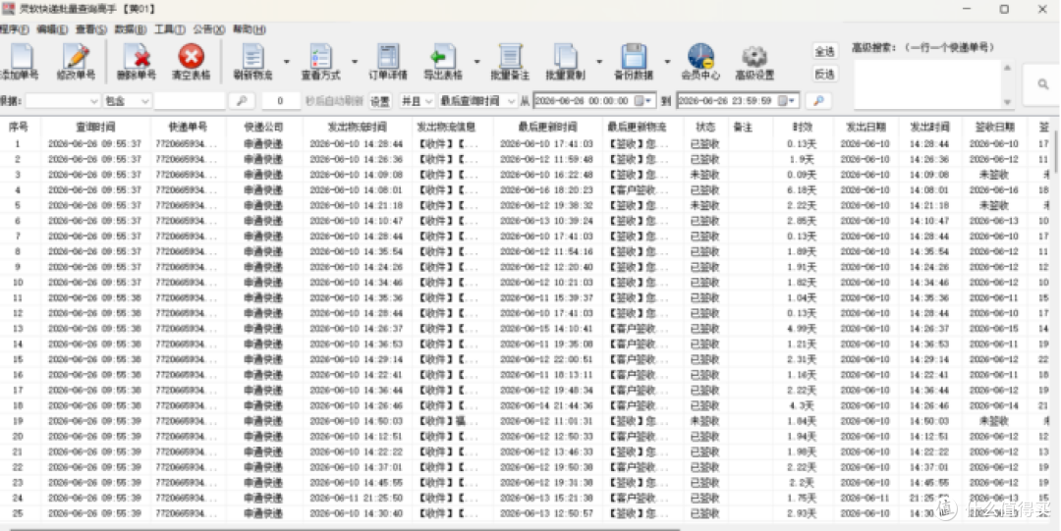The image size is (1061, 531).
Task: Click 未签收 status in row 19
Action: tap(704, 421)
